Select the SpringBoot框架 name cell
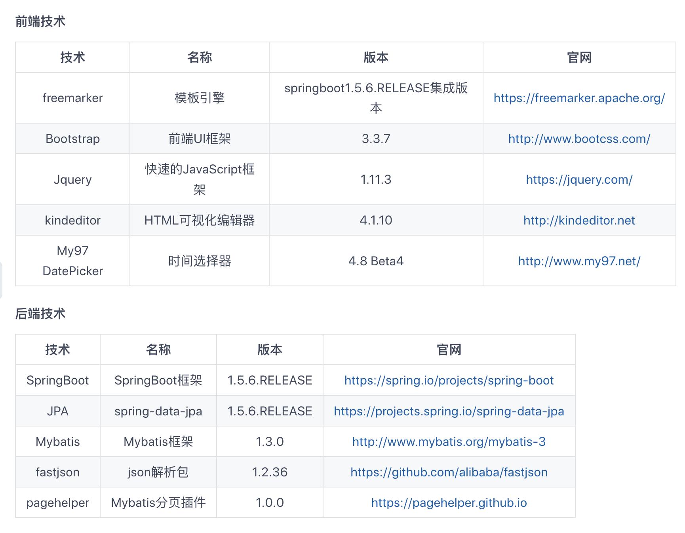685x533 pixels. click(x=158, y=380)
